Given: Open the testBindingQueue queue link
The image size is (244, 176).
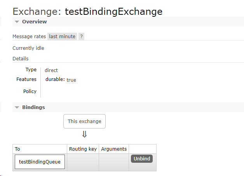Looking at the screenshot, I should (x=40, y=162).
